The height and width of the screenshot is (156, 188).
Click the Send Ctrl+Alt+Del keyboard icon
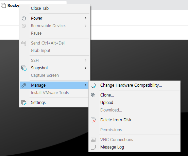(x=24, y=43)
